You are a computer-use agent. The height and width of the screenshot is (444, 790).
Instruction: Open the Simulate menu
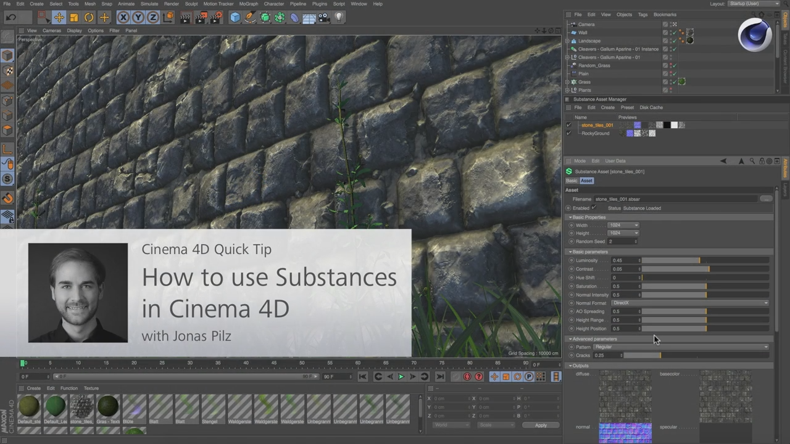[x=149, y=4]
